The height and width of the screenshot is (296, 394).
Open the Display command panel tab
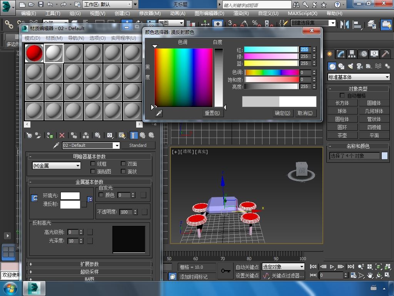tap(374, 54)
